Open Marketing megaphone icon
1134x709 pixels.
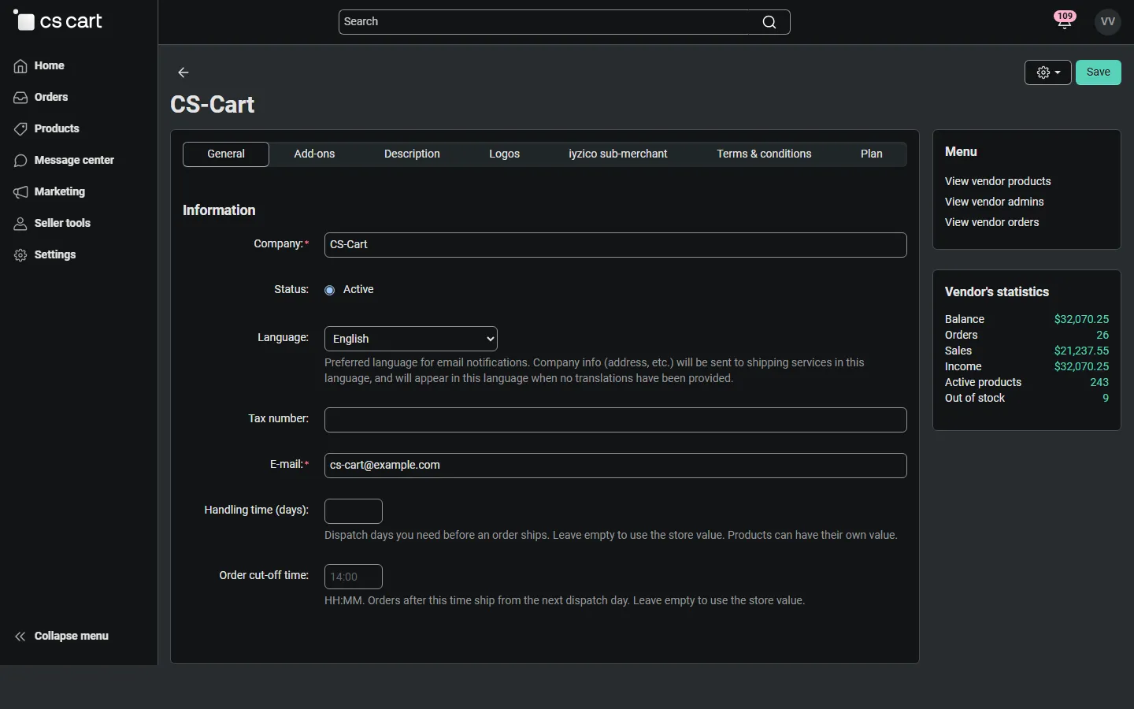tap(20, 192)
